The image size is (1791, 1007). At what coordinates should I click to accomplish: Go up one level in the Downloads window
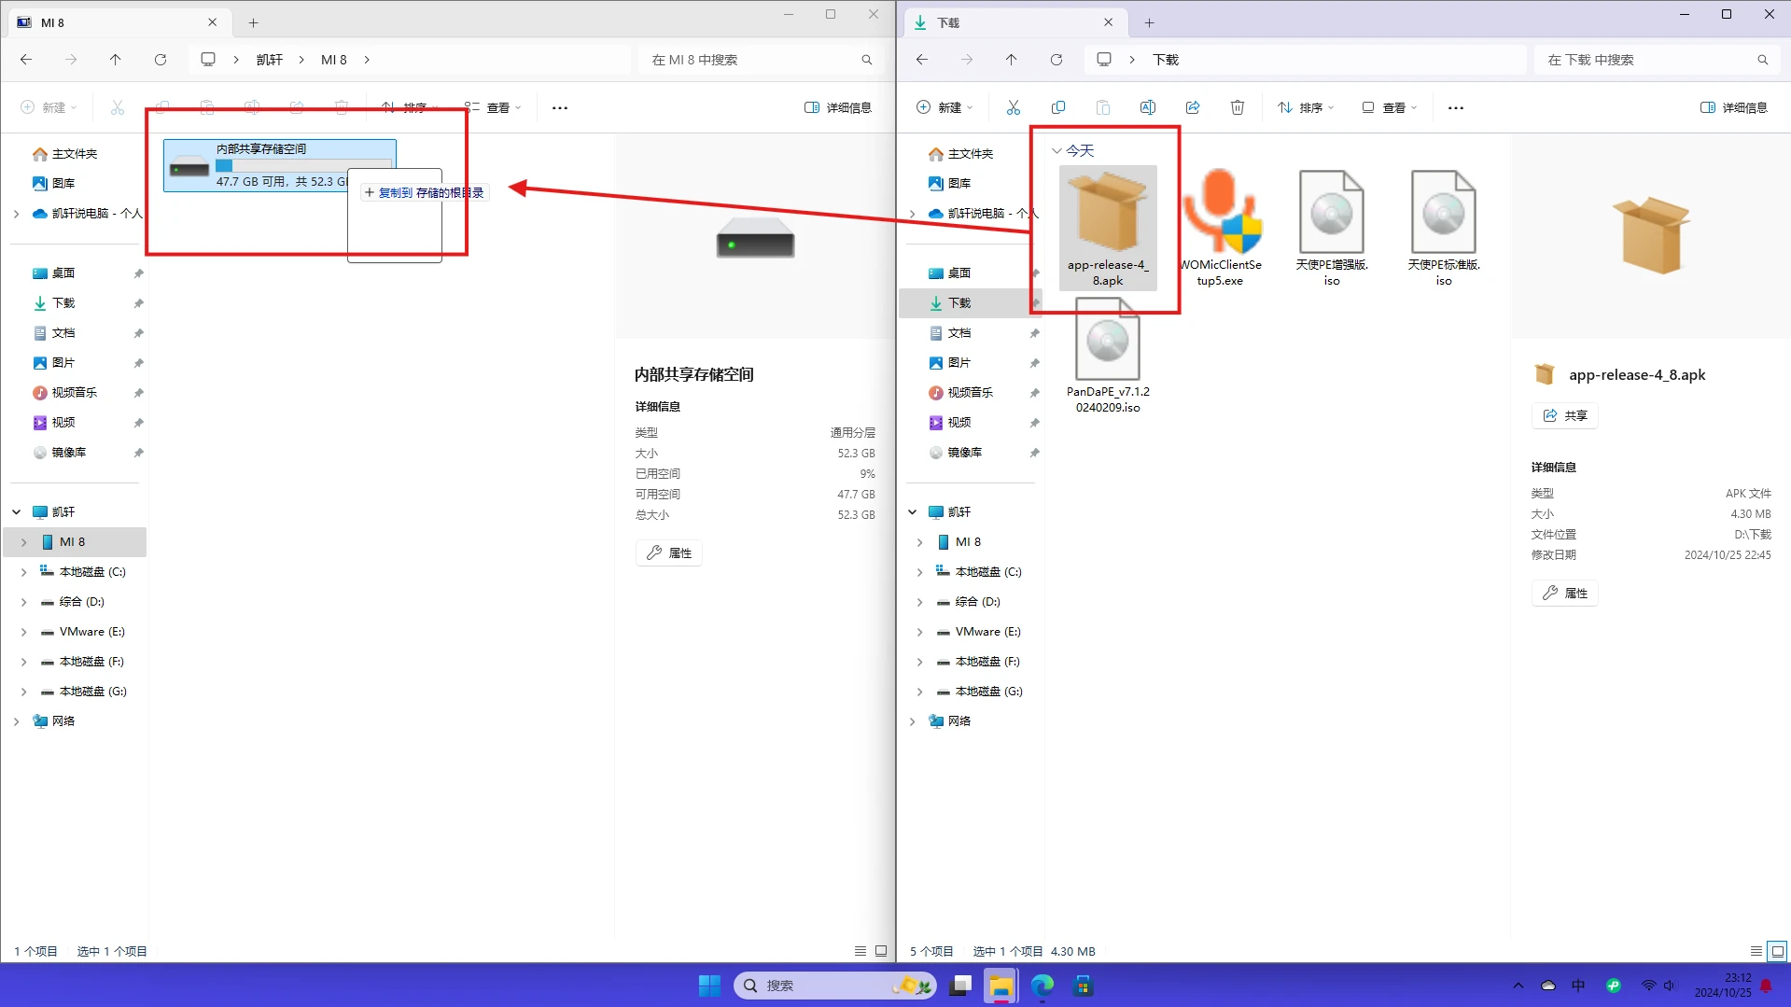(x=1012, y=60)
